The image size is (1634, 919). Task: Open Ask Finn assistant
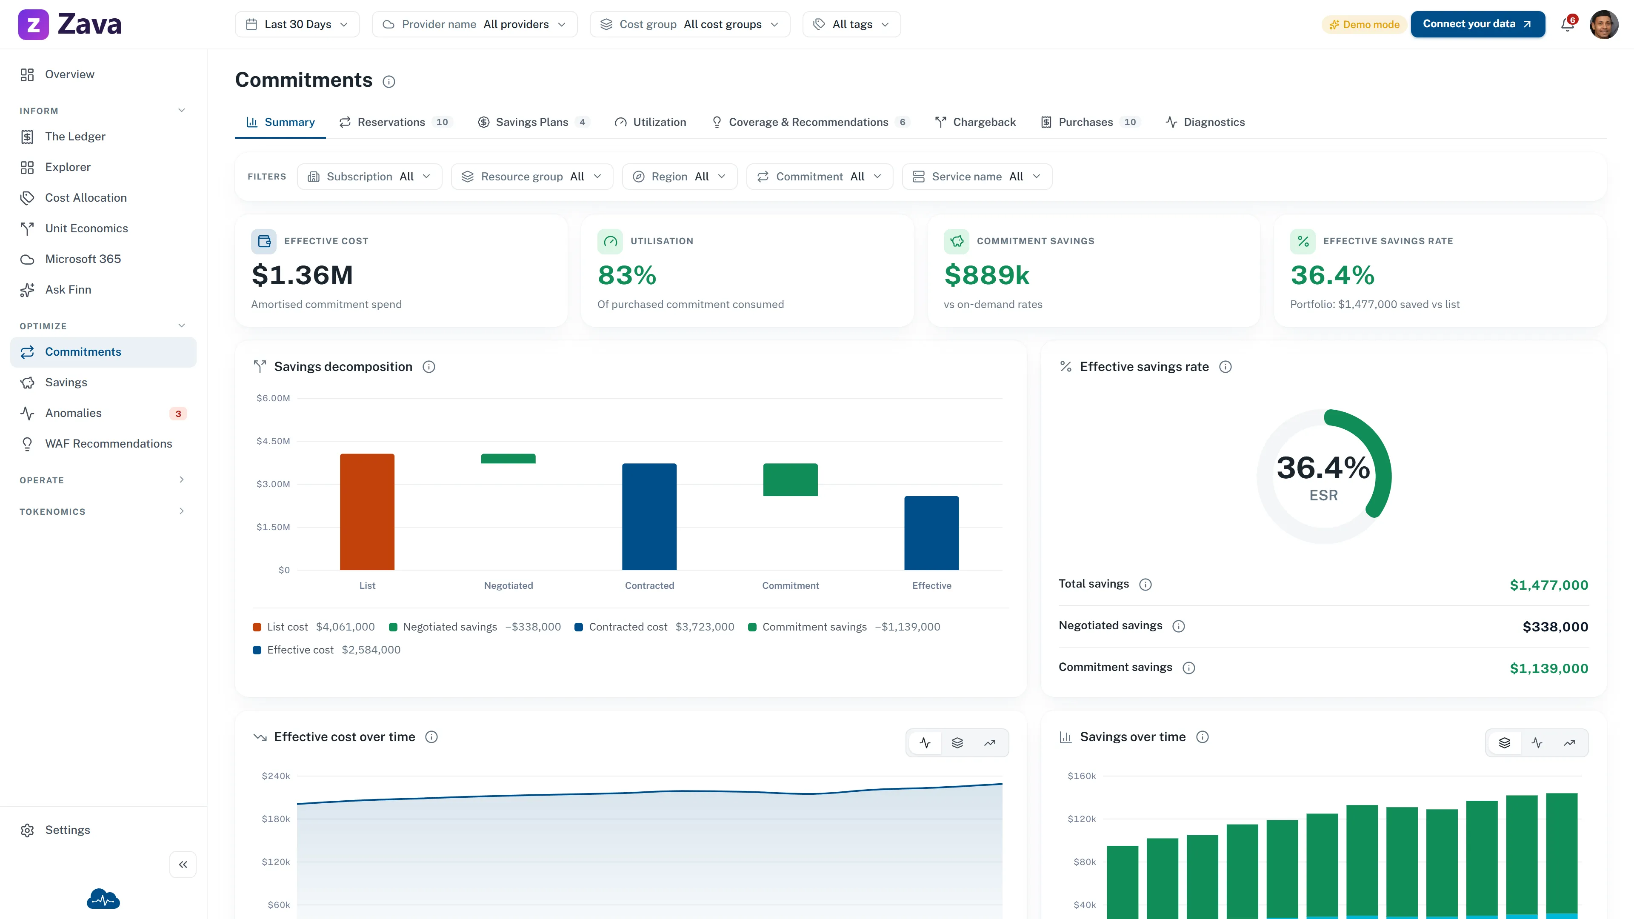point(103,289)
